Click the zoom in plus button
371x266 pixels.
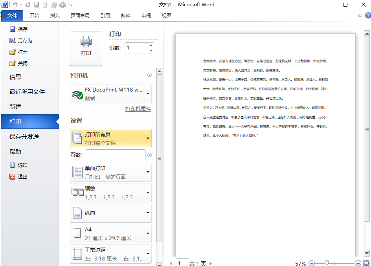[x=358, y=263]
